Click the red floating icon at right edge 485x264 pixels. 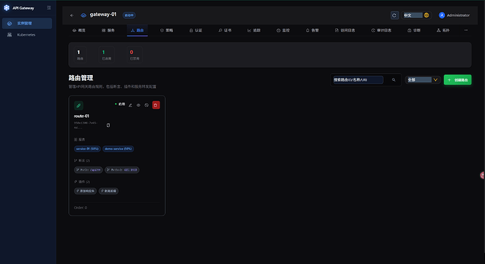(482, 176)
